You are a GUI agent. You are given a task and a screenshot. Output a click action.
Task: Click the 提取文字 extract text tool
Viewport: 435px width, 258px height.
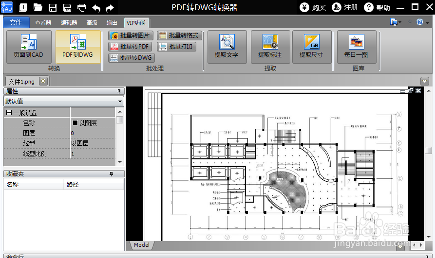click(x=227, y=47)
